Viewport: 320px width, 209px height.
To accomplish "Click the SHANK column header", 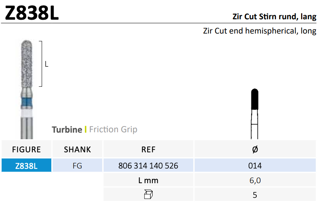I will [77, 149].
